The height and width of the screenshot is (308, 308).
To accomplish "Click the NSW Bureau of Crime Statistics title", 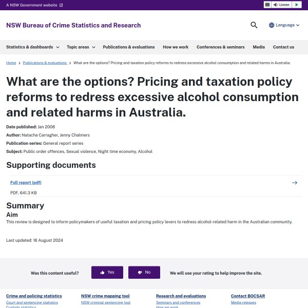I will [73, 25].
